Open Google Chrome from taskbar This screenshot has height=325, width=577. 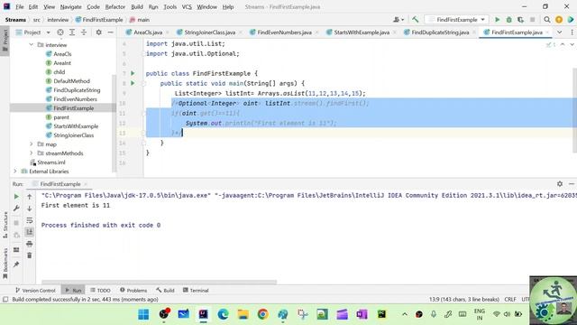tap(262, 314)
